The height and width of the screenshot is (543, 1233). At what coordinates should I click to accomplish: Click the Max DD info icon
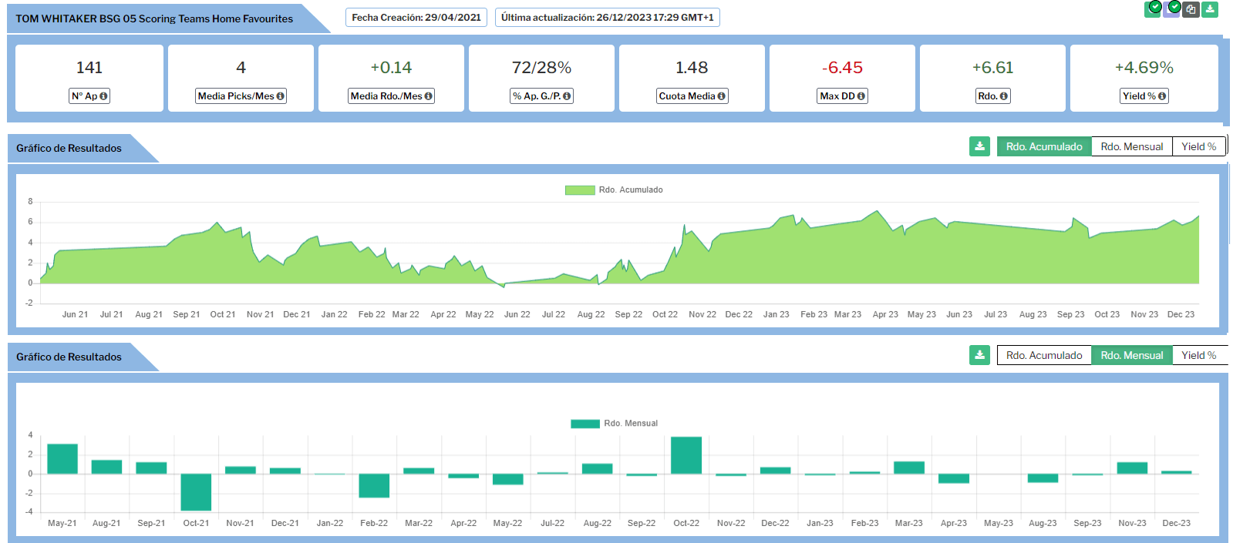[x=861, y=96]
